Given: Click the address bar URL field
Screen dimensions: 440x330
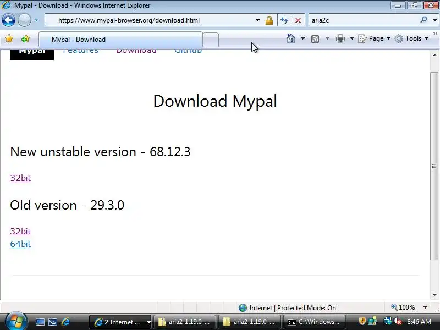Looking at the screenshot, I should tap(155, 20).
